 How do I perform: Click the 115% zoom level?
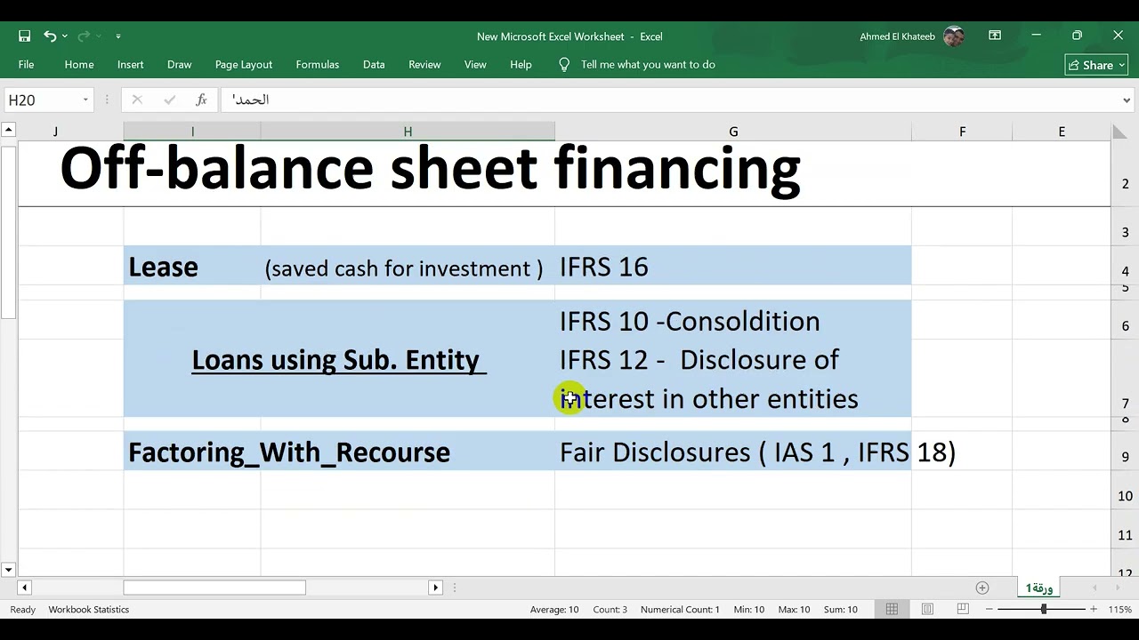pos(1120,609)
